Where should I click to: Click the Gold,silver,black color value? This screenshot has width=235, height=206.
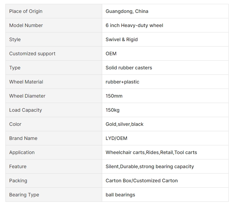[x=124, y=124]
